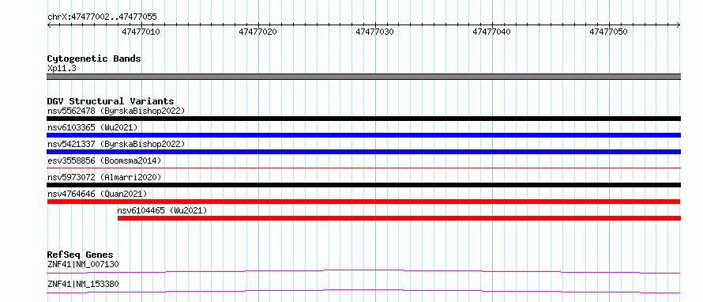Click the esv3558856 (Boomsma2014) label
The width and height of the screenshot is (703, 302).
coord(104,160)
